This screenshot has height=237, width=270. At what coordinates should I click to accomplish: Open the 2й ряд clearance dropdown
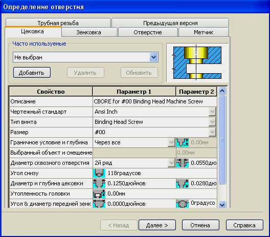tap(171, 163)
